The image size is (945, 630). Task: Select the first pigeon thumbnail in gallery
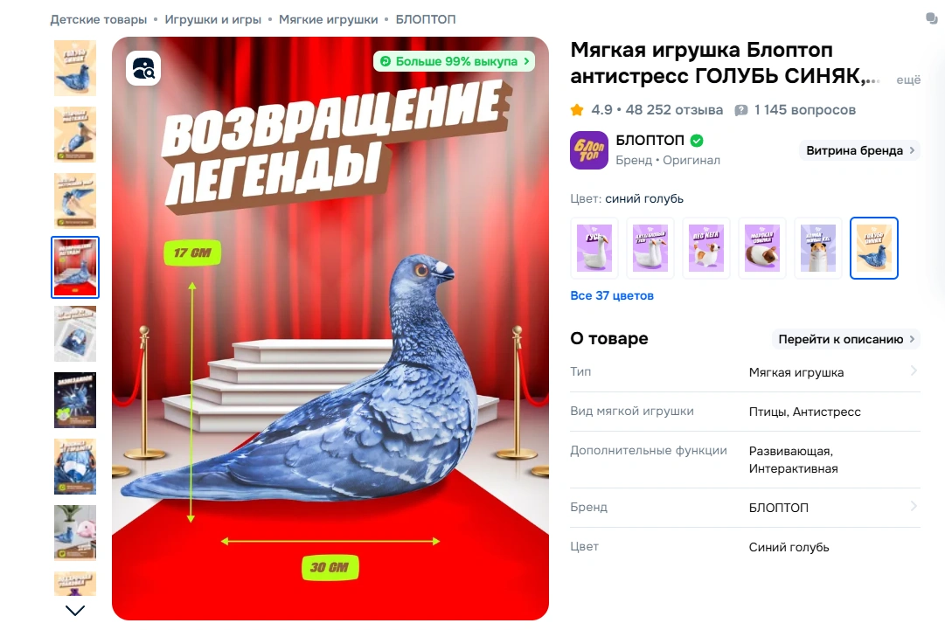(x=75, y=68)
